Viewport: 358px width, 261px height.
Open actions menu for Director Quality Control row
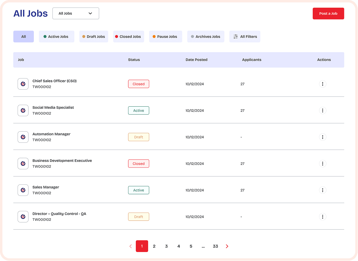tap(322, 217)
